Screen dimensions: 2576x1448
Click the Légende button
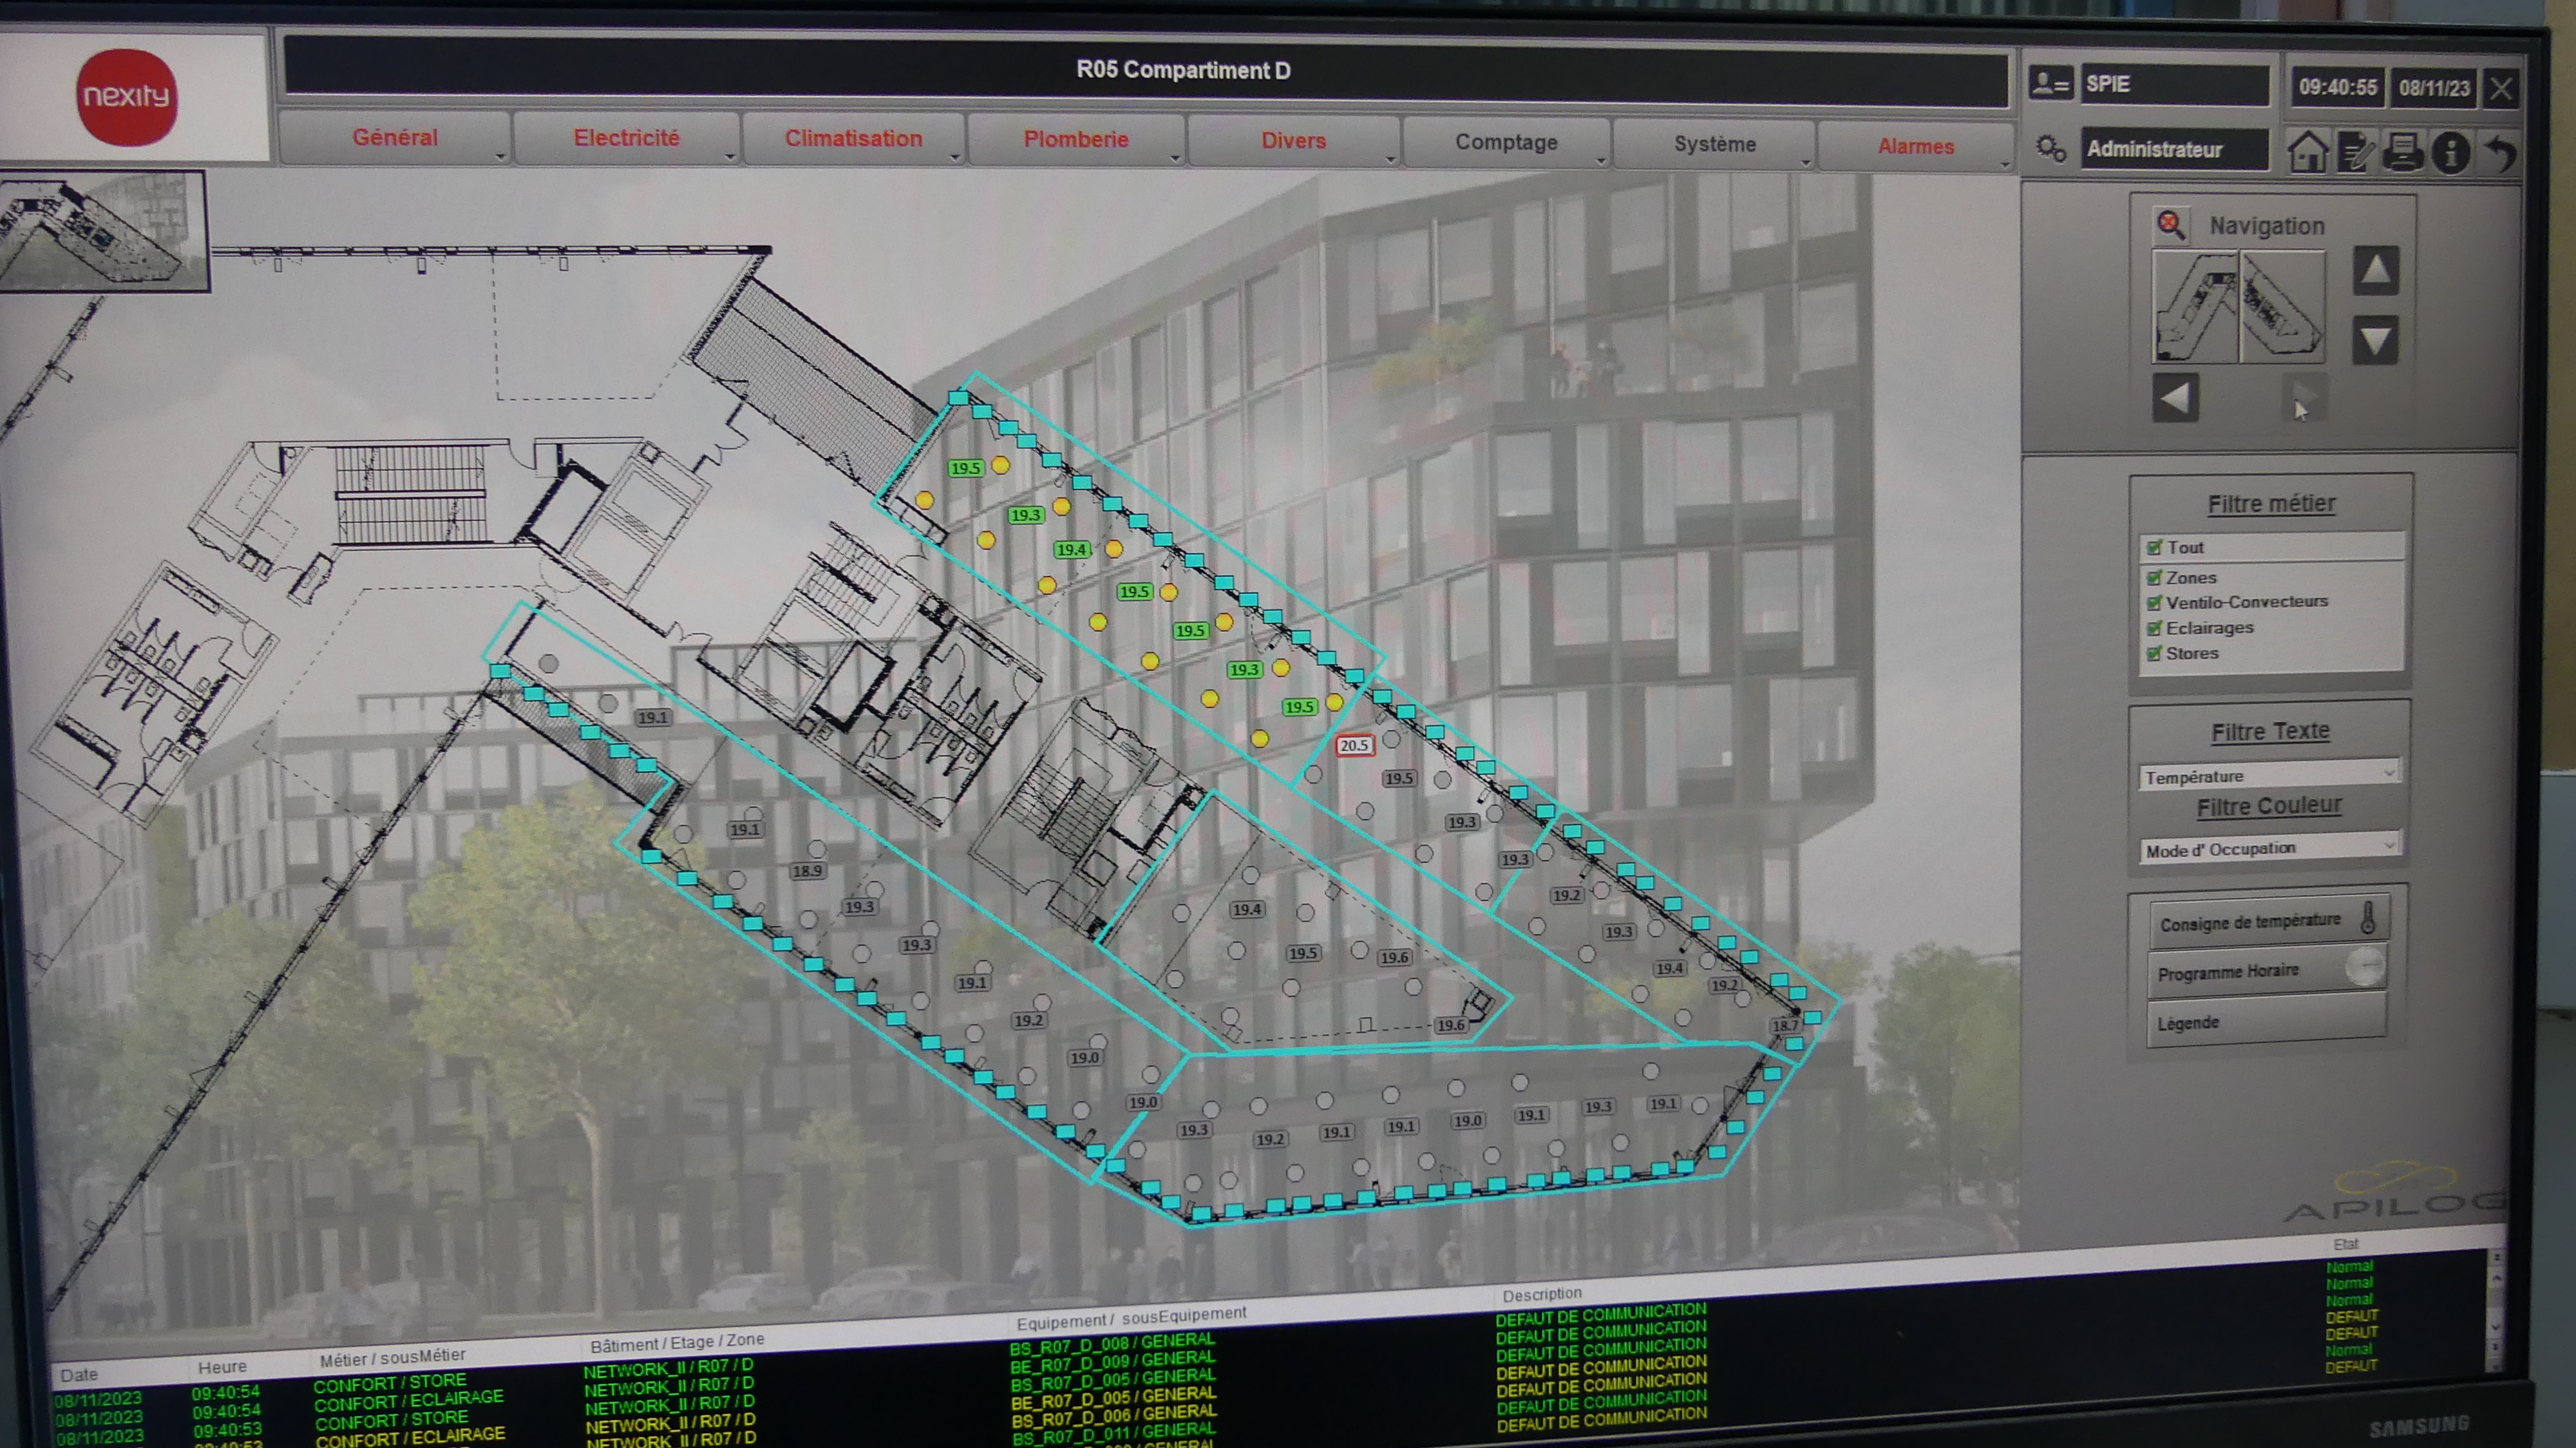tap(2265, 1022)
